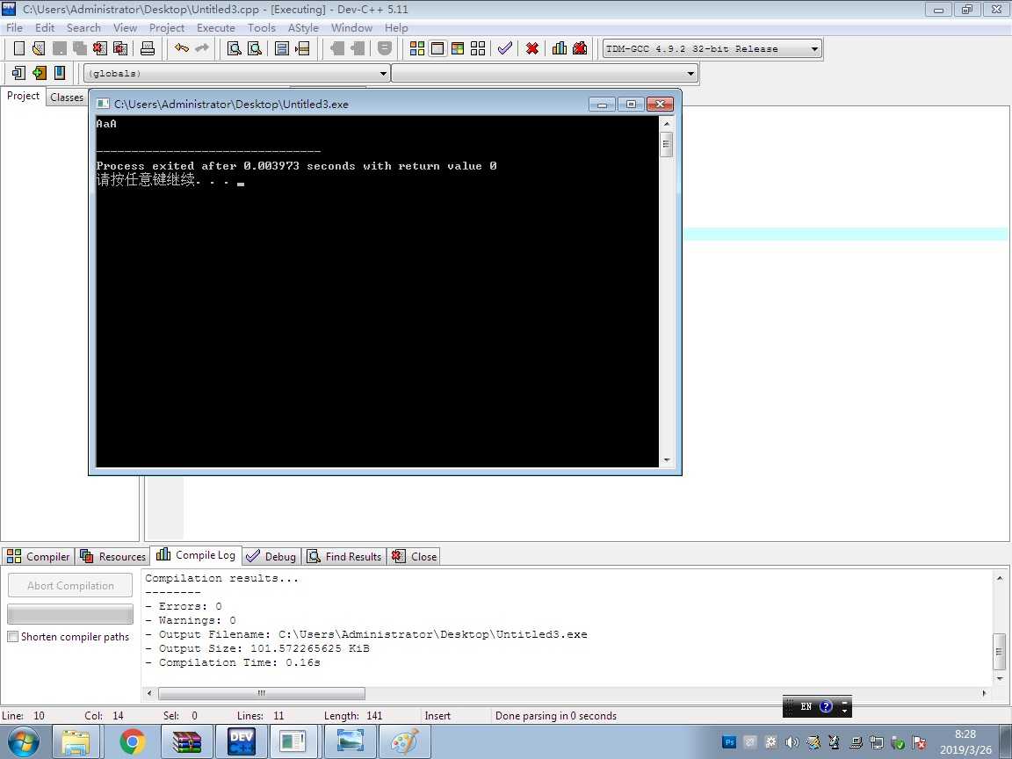1012x759 pixels.
Task: Click the Paint palette taskbar icon
Action: (405, 741)
